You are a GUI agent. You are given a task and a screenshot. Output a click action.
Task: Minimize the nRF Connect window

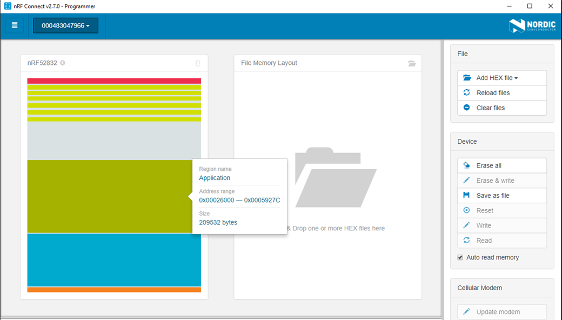(509, 6)
